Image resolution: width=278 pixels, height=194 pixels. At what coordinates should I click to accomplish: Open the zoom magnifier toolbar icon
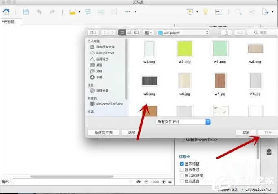(238, 12)
